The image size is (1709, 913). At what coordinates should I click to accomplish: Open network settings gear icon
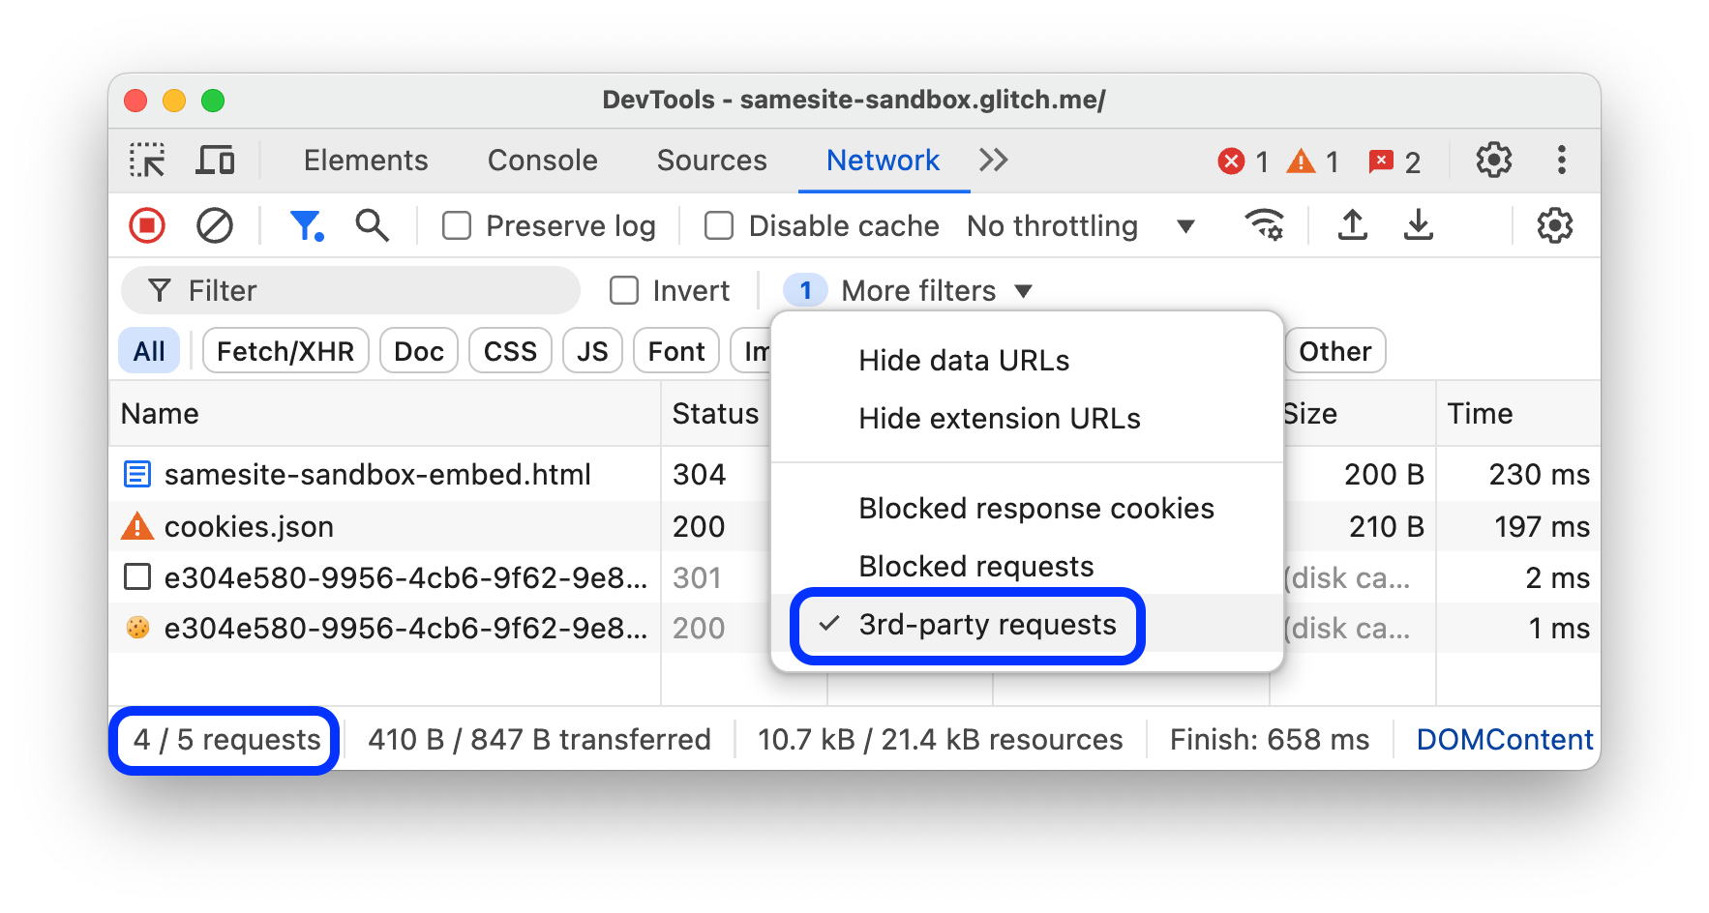point(1554,225)
